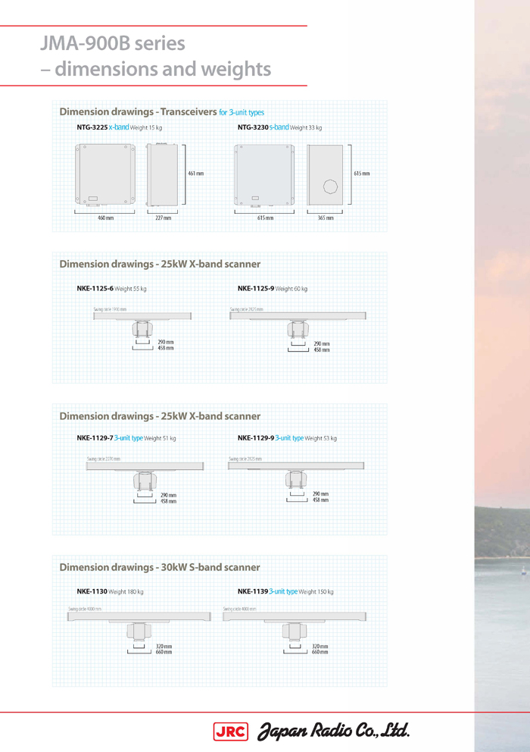The image size is (530, 752).
Task: Click the NKE-1129-7 scanner drawing
Action: [x=145, y=476]
